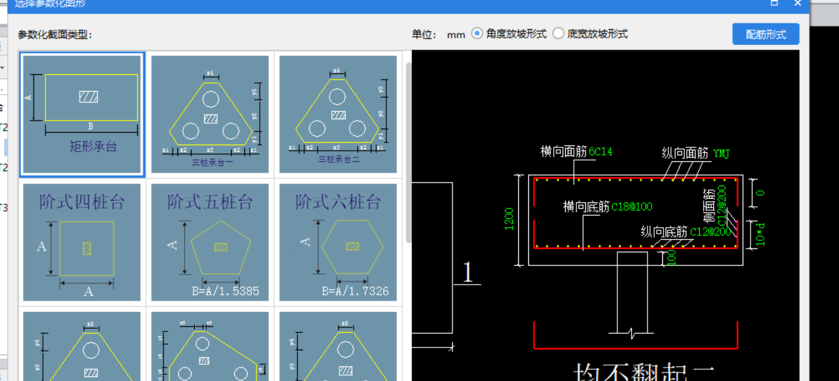
Task: Select 角度放坡形式 radio option
Action: (509, 33)
